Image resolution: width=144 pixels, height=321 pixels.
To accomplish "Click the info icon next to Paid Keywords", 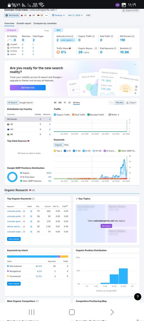I will (x=115, y=48).
